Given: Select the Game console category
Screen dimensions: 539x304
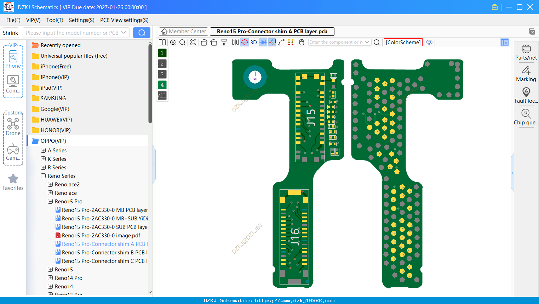Looking at the screenshot, I should point(13,152).
